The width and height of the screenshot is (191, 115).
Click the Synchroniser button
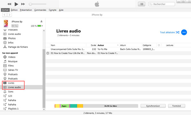click(153, 106)
